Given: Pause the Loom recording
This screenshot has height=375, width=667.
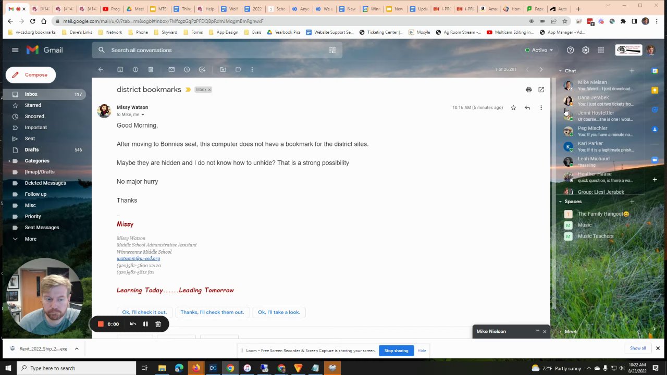Looking at the screenshot, I should point(145,324).
